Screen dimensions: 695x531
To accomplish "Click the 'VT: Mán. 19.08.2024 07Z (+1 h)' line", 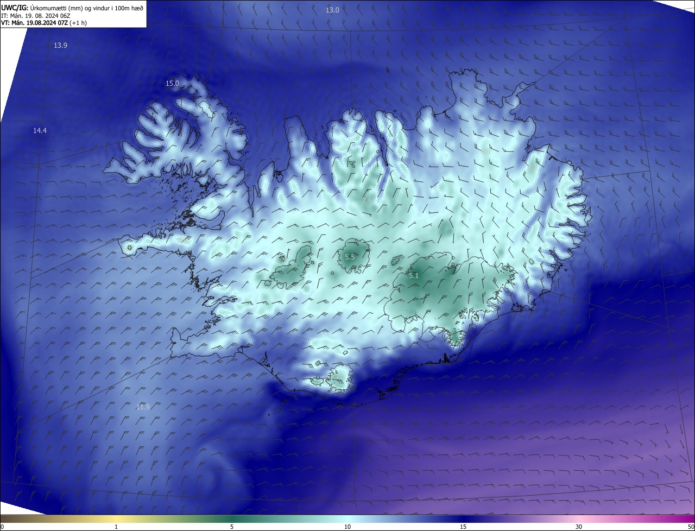I will tap(44, 23).
